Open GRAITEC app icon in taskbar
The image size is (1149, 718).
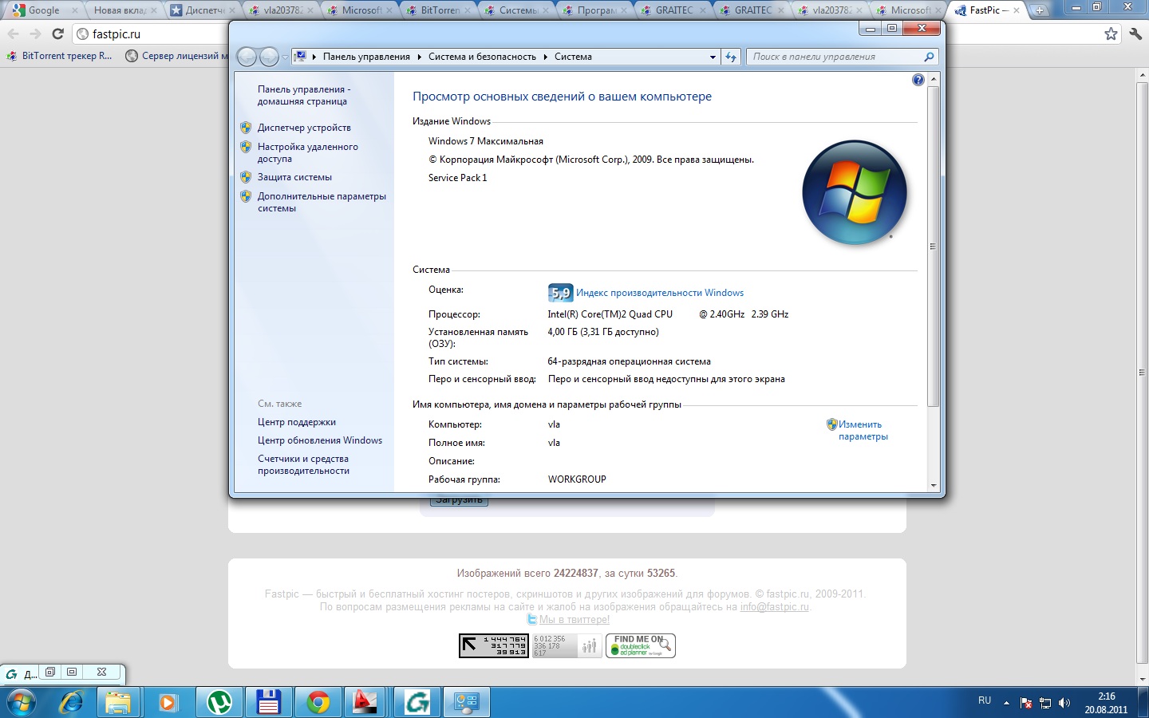[x=417, y=702]
